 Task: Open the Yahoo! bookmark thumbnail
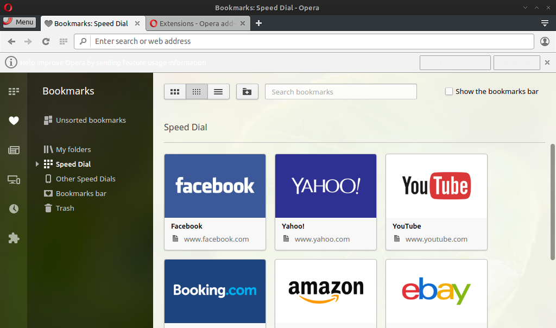[326, 186]
